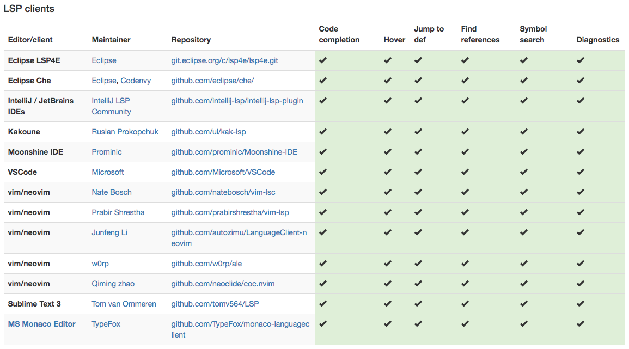Click the Repository column header

pyautogui.click(x=191, y=40)
